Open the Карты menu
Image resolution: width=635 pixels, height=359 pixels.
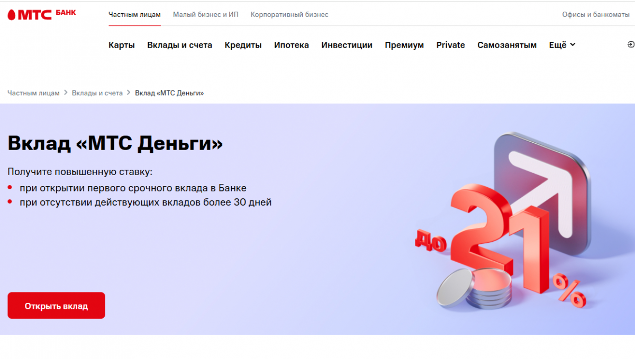point(122,45)
